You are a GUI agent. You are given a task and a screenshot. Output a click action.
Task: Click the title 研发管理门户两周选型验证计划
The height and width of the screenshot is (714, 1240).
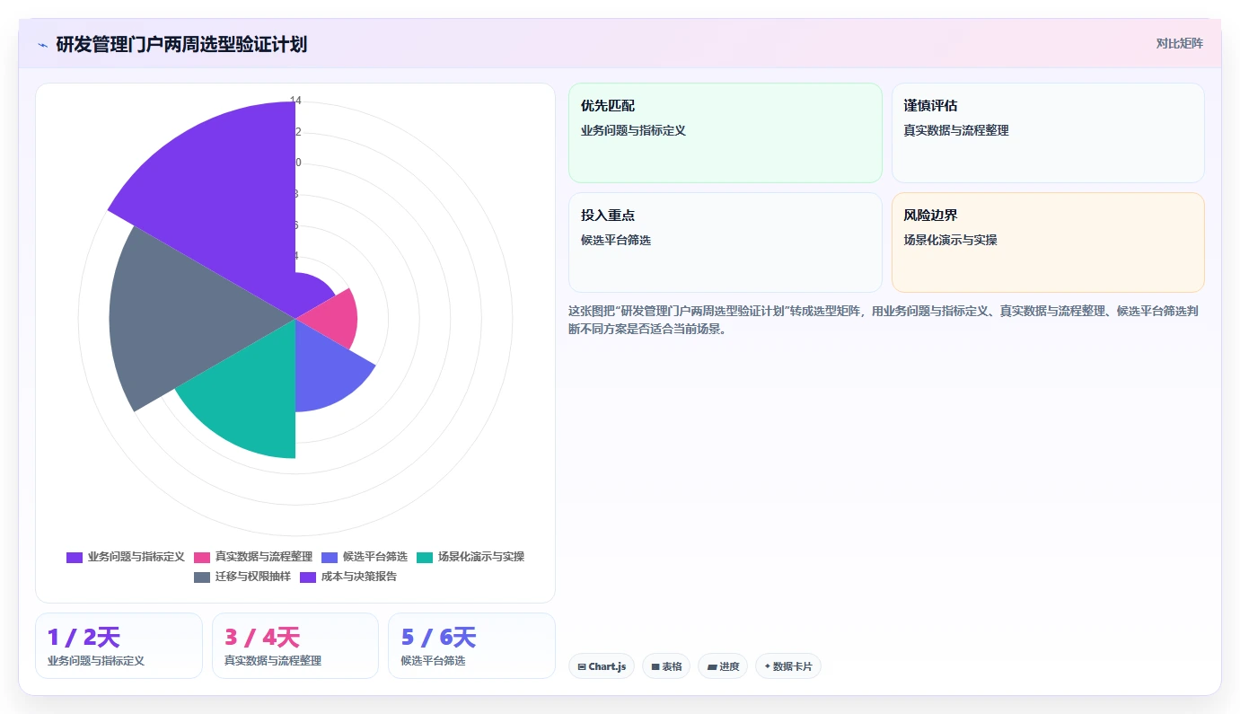pos(181,44)
